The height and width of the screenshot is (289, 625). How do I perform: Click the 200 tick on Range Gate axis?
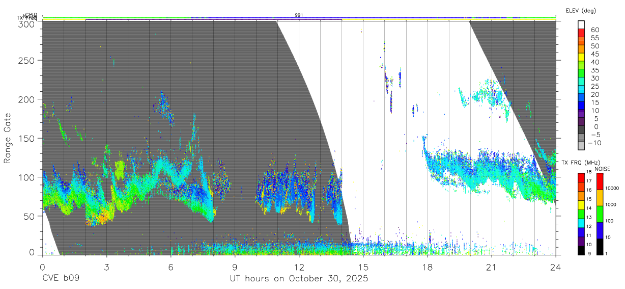pos(27,99)
